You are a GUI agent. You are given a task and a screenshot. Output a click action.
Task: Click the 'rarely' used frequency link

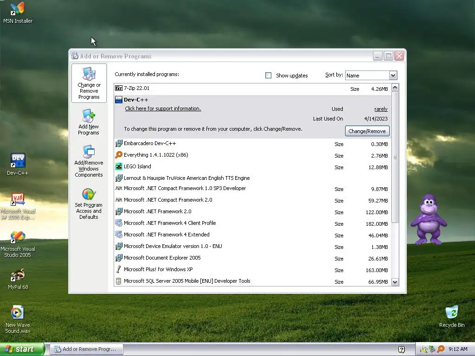point(381,109)
